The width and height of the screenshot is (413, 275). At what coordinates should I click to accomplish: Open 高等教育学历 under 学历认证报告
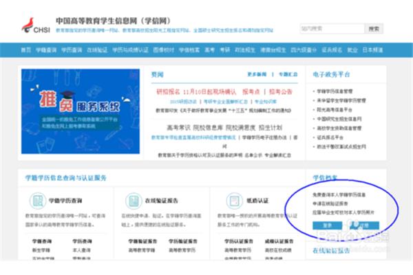click(x=238, y=250)
